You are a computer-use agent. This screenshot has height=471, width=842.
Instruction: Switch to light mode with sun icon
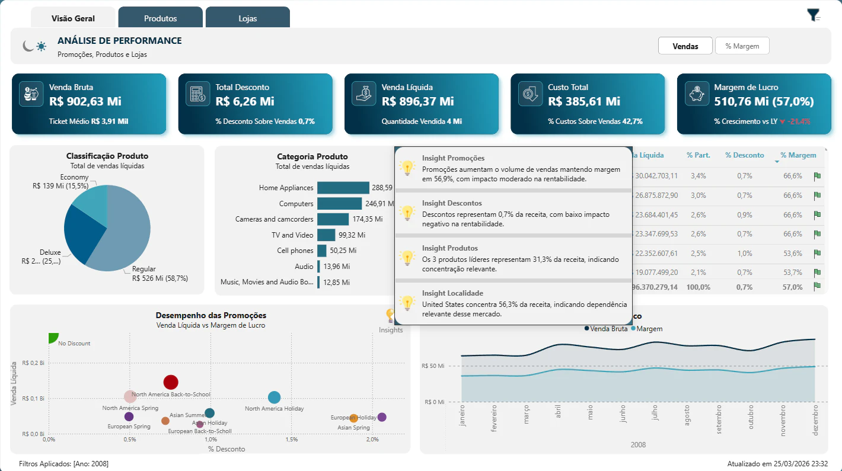41,46
